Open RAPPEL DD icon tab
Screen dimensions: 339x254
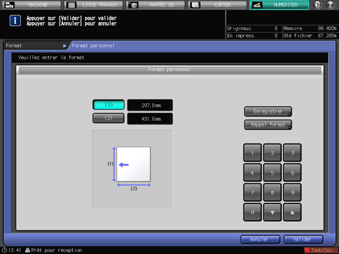tap(133, 5)
